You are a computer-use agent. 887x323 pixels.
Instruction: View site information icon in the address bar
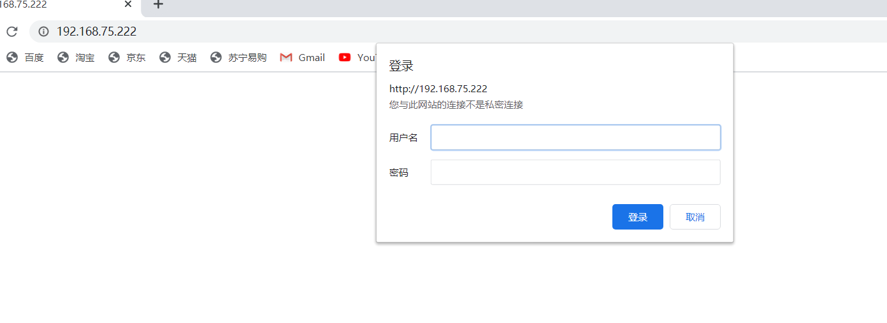[43, 31]
